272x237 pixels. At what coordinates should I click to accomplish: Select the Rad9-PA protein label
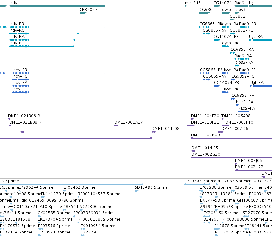246,108
